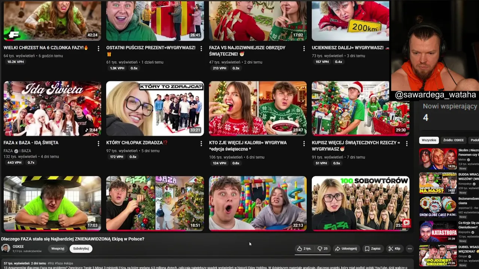The image size is (479, 269).
Task: Support the channel via Wesprzyj button
Action: (x=58, y=248)
